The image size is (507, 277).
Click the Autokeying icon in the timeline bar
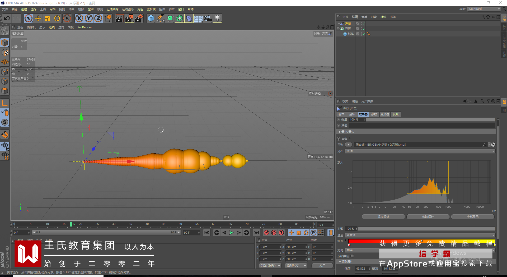[274, 233]
